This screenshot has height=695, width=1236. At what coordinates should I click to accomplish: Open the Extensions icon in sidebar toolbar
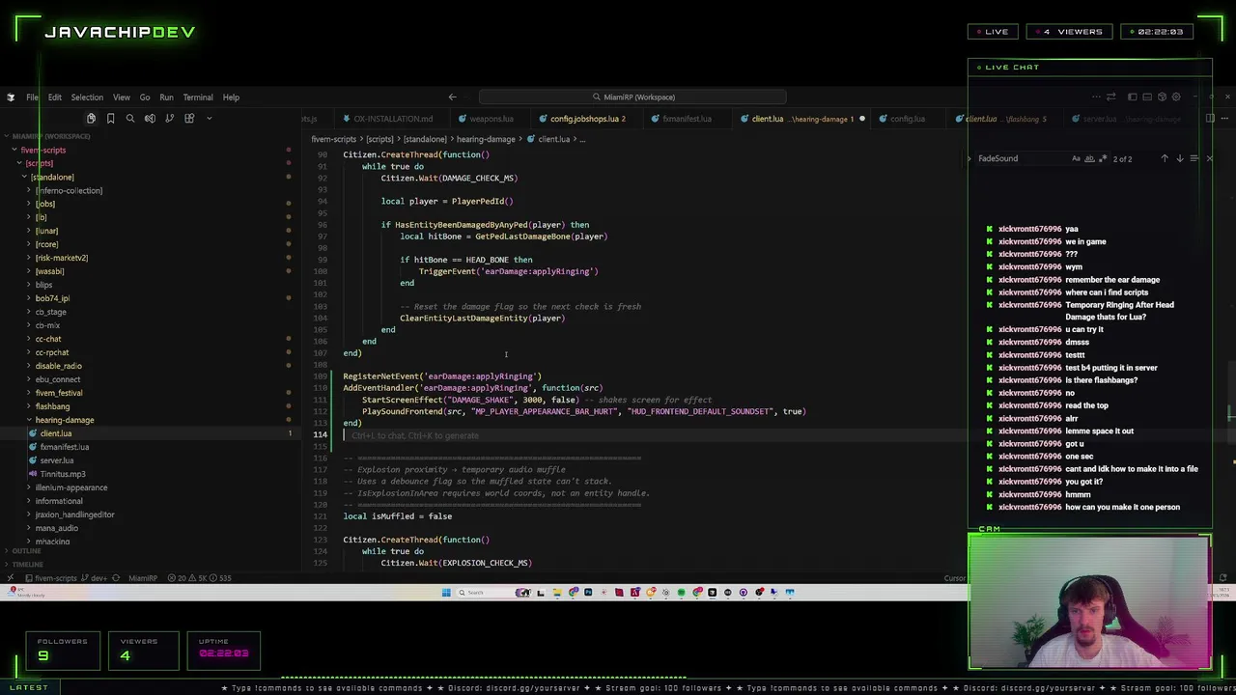pos(189,118)
